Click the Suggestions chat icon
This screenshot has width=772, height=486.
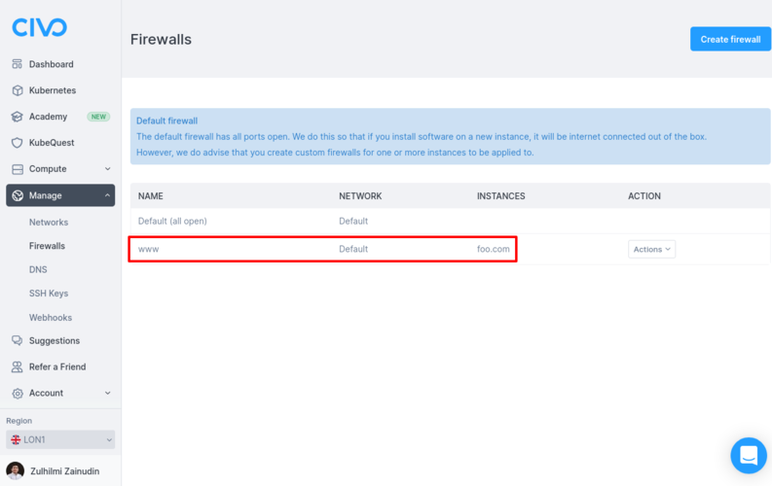[18, 341]
